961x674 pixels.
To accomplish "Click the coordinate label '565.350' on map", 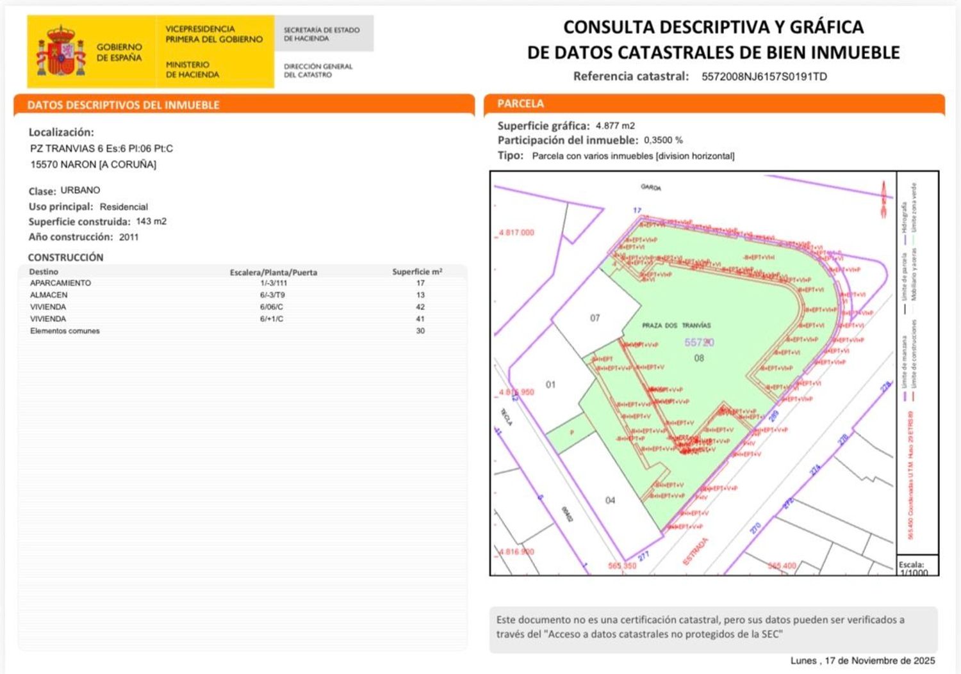I will [x=622, y=566].
